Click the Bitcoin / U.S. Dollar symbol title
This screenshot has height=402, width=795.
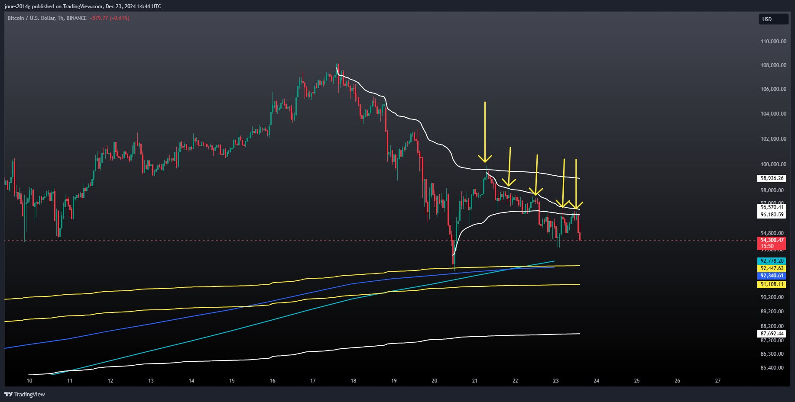pos(31,18)
